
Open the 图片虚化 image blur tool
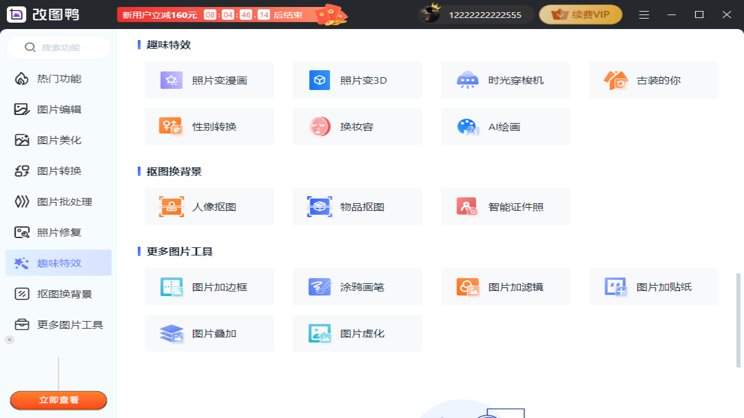pyautogui.click(x=357, y=333)
